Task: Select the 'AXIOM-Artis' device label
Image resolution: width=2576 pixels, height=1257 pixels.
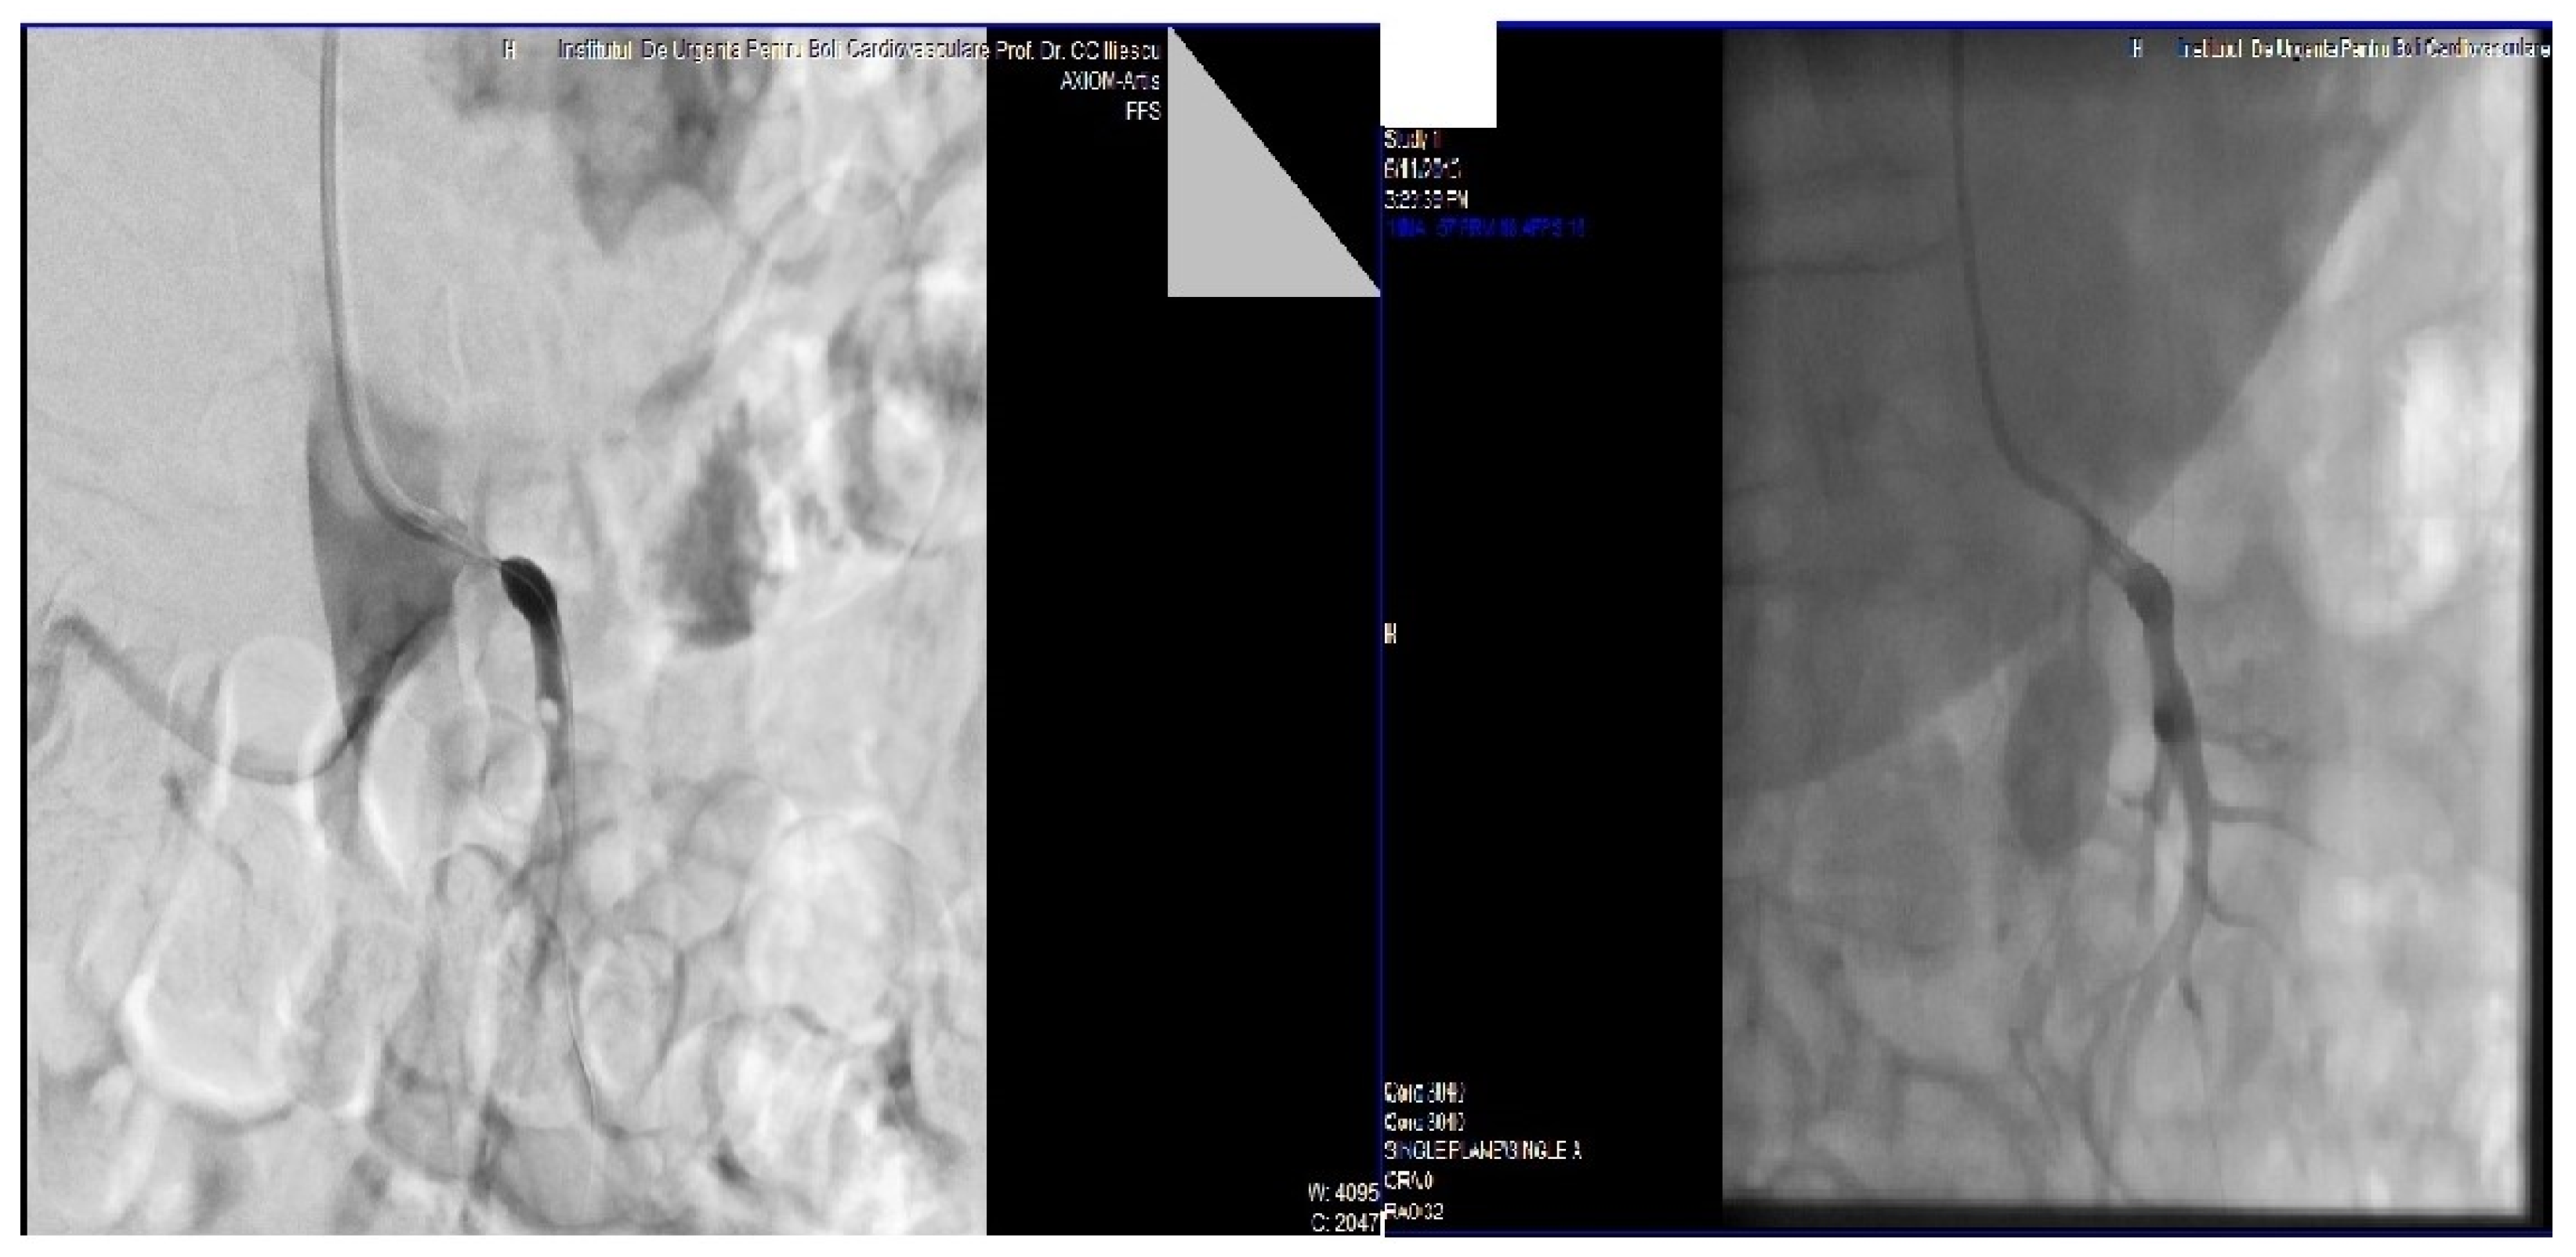Action: click(x=1109, y=81)
